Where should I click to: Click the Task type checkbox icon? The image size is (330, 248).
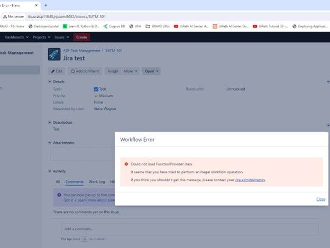point(96,89)
